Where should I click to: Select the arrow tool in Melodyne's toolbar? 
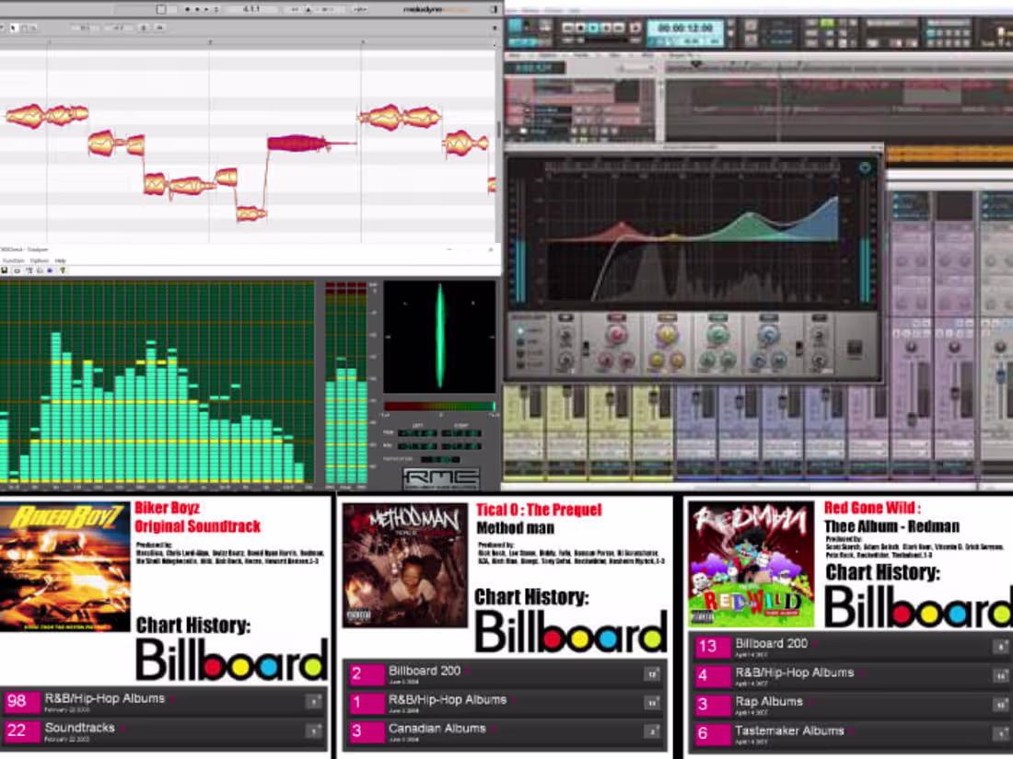coord(14,27)
